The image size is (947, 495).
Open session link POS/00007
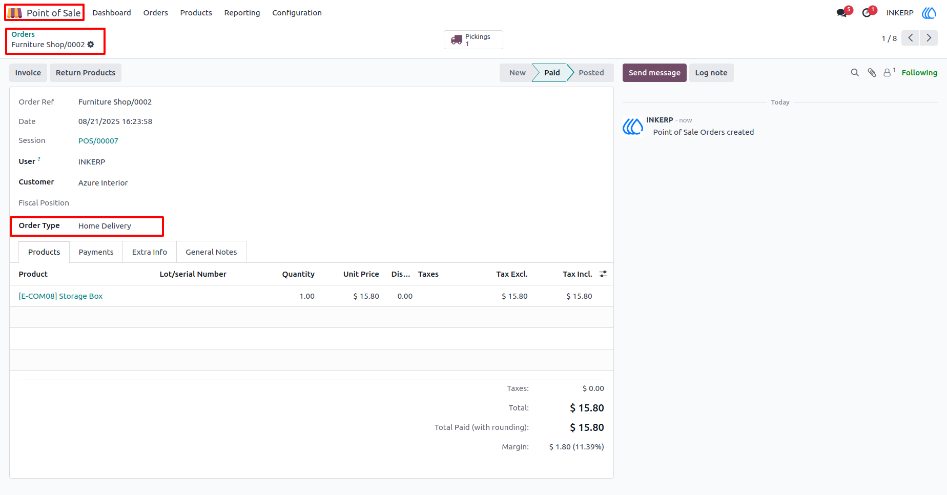(x=98, y=141)
